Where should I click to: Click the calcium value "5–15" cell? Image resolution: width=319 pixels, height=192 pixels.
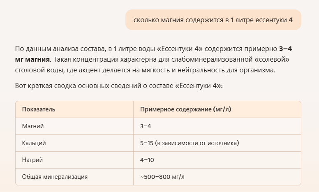point(217,143)
